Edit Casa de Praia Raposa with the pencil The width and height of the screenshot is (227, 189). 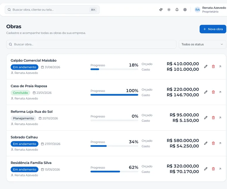[206, 92]
